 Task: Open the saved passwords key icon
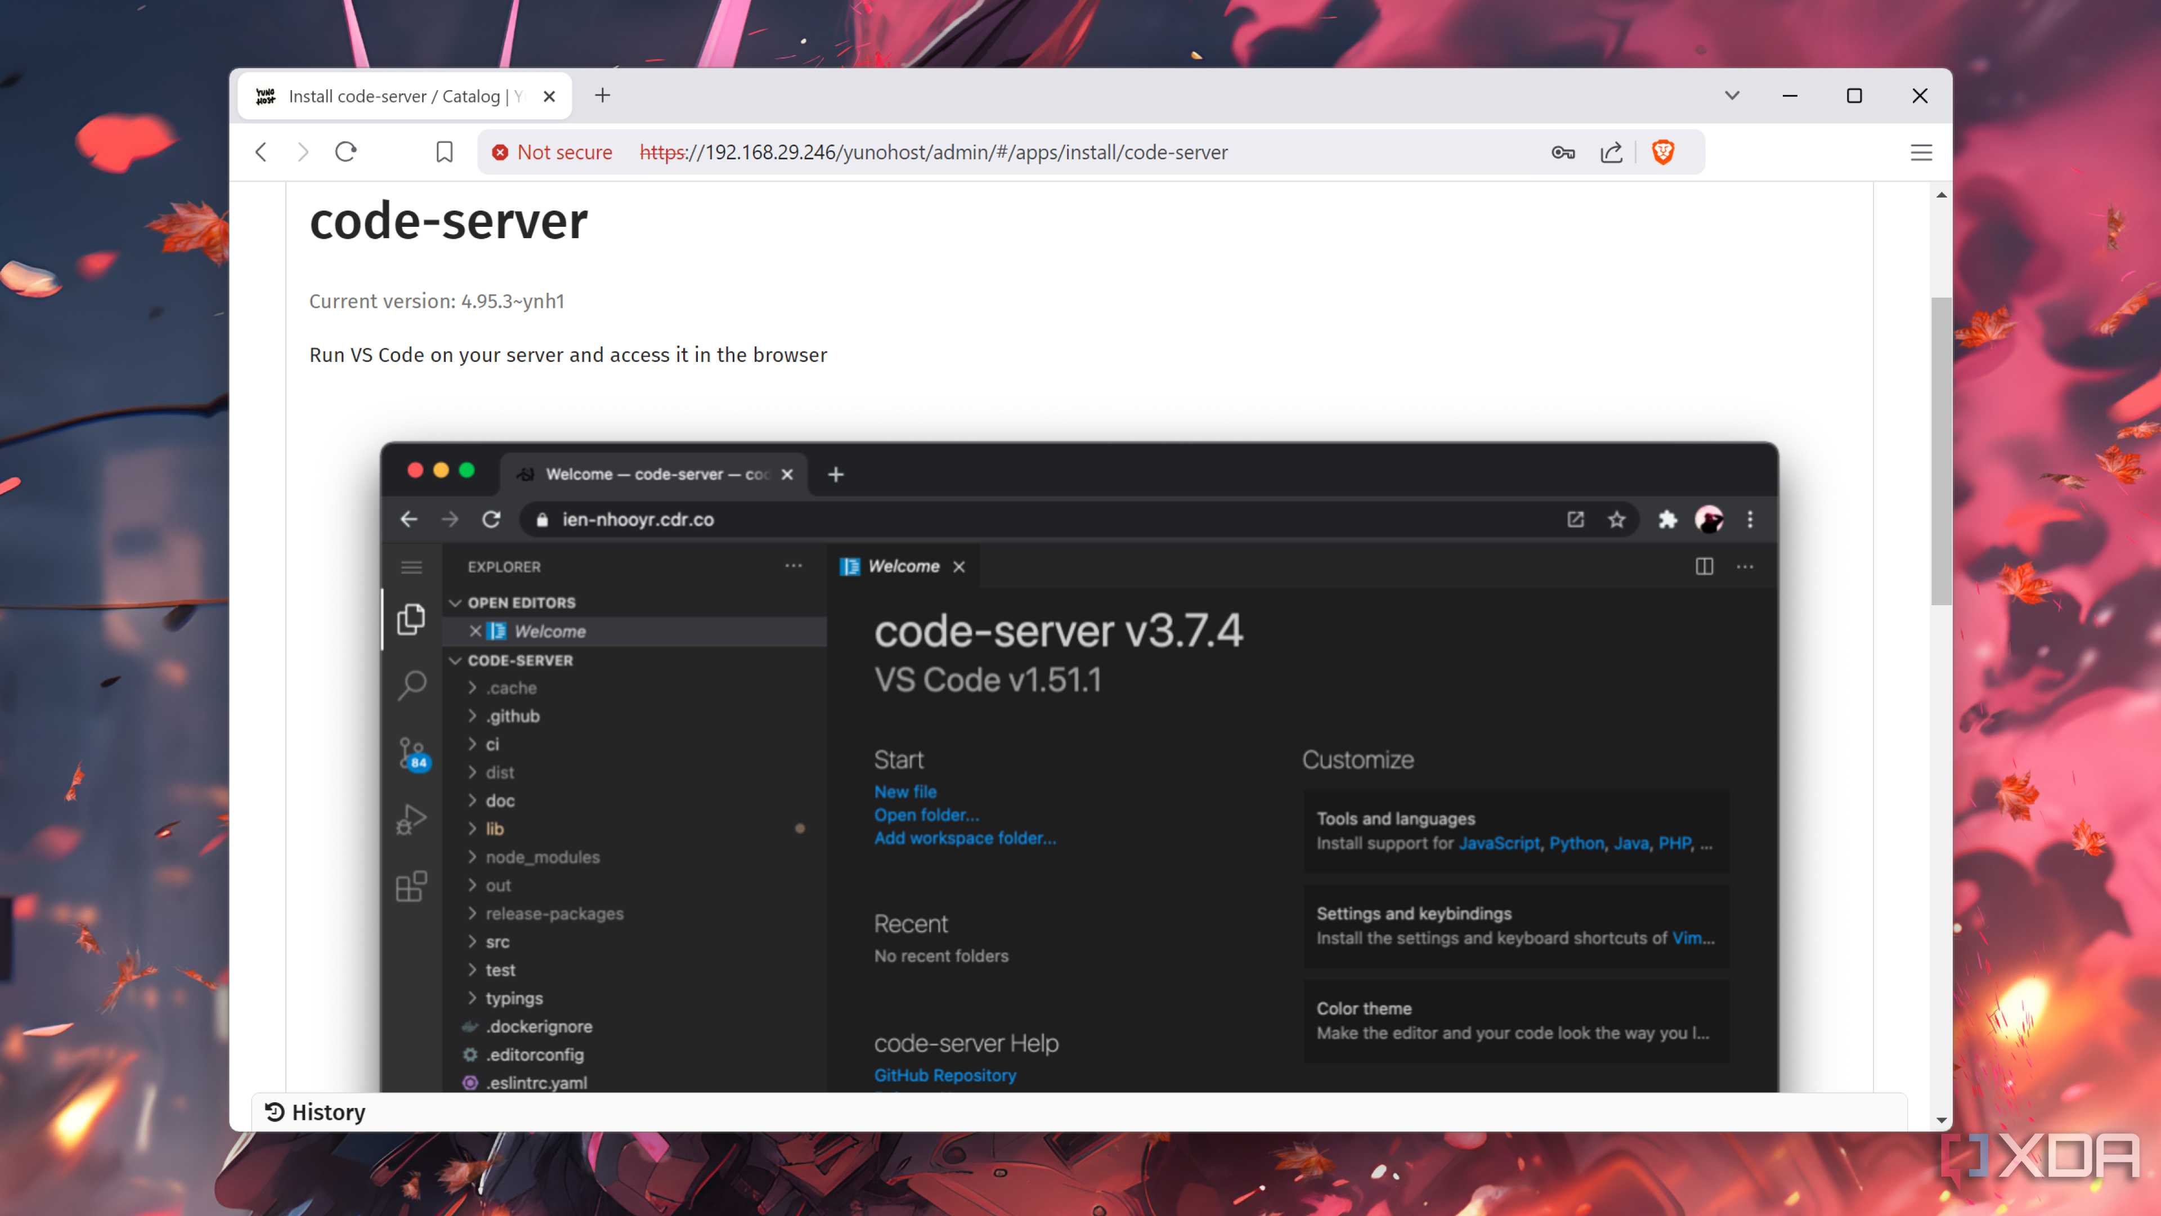(x=1562, y=152)
